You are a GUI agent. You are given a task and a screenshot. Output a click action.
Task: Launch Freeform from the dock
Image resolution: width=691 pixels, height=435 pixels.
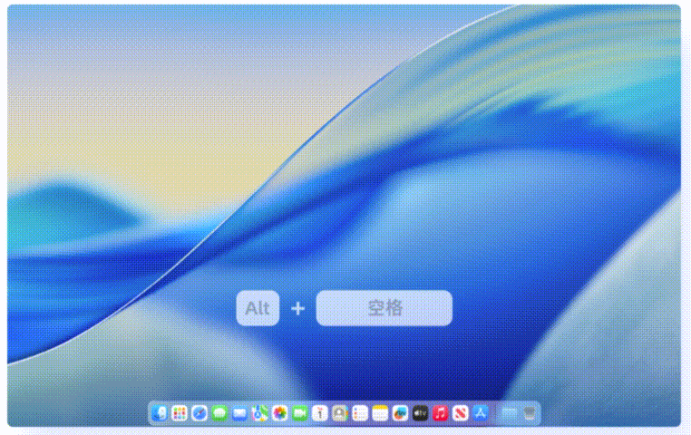coord(400,413)
